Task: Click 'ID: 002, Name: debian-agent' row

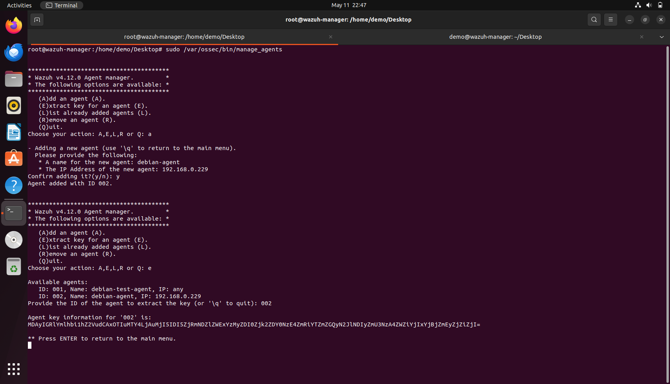Action: click(x=120, y=296)
